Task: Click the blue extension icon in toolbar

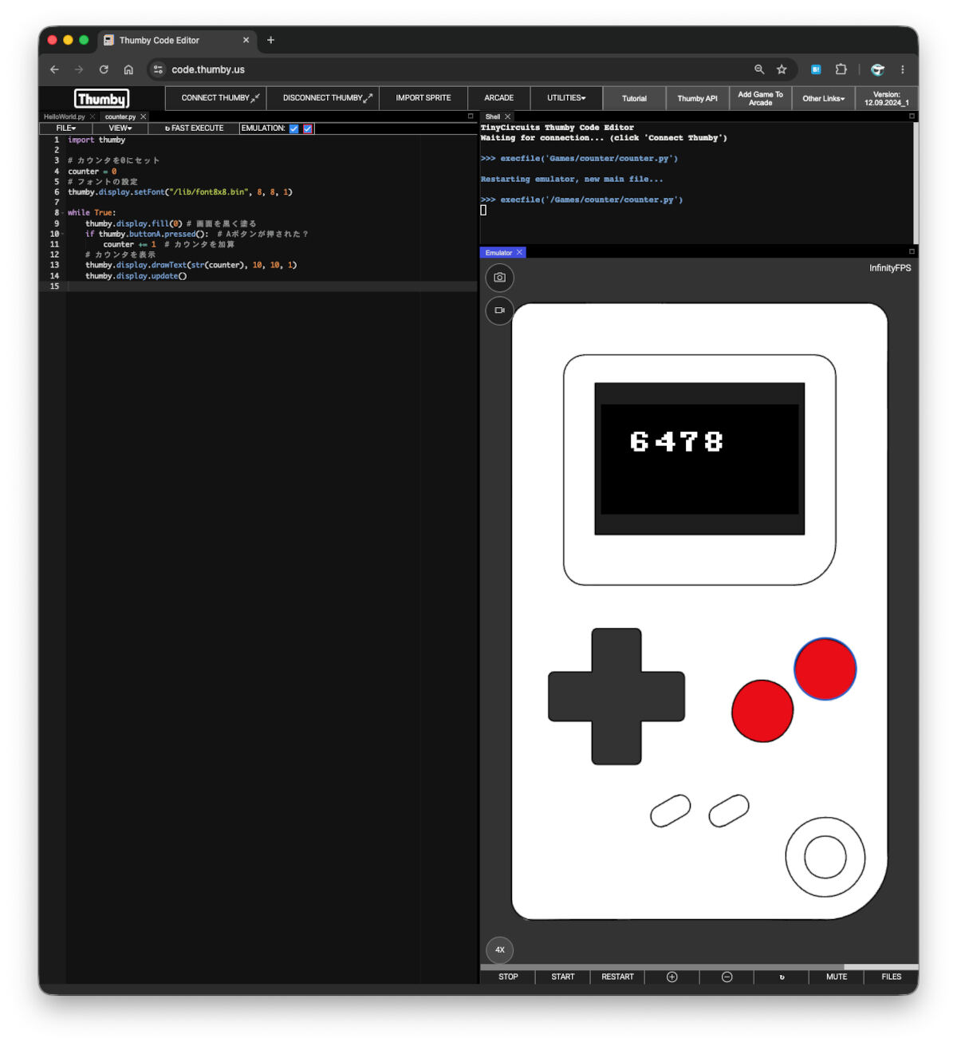Action: (816, 69)
